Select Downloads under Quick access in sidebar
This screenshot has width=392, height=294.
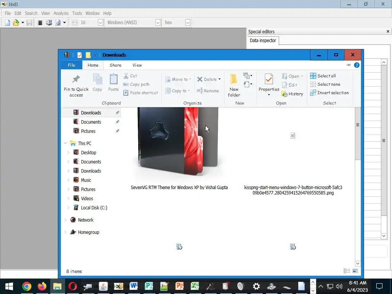pyautogui.click(x=91, y=113)
